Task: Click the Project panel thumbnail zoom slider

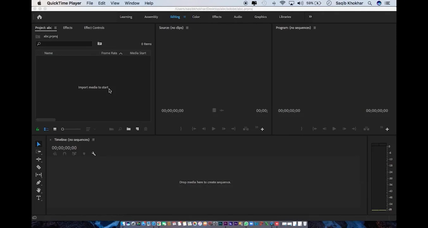Action: 71,129
